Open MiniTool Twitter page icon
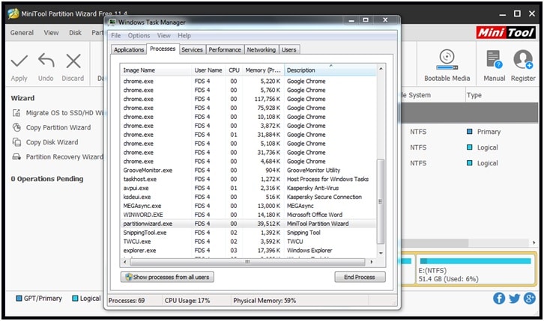Screen dimensions: 544x321 click(514, 298)
